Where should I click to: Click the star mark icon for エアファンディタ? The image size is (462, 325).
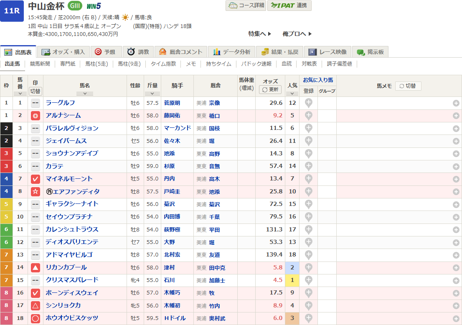click(36, 192)
